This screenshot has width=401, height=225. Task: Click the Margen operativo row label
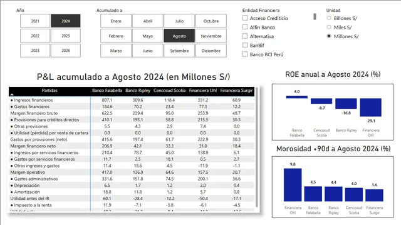[x=28, y=172]
